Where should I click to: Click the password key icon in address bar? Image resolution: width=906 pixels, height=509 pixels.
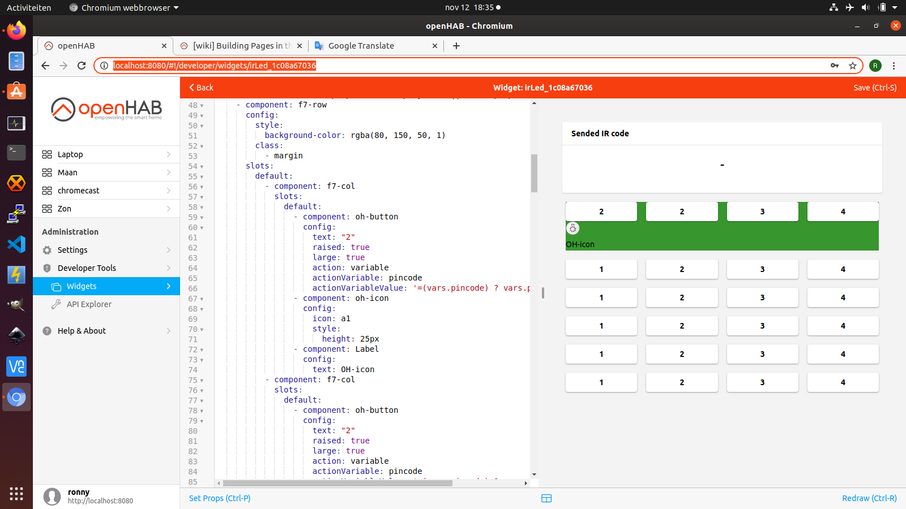(835, 66)
